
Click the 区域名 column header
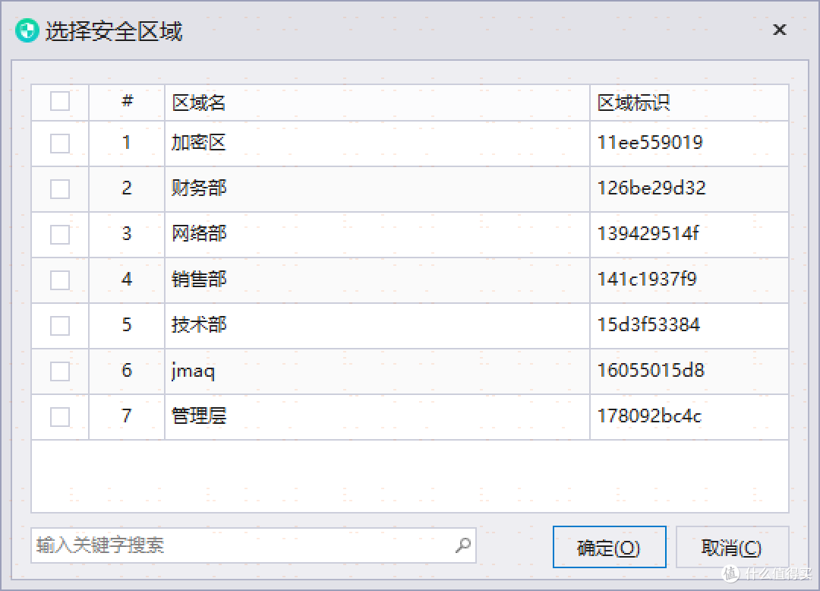pos(377,103)
